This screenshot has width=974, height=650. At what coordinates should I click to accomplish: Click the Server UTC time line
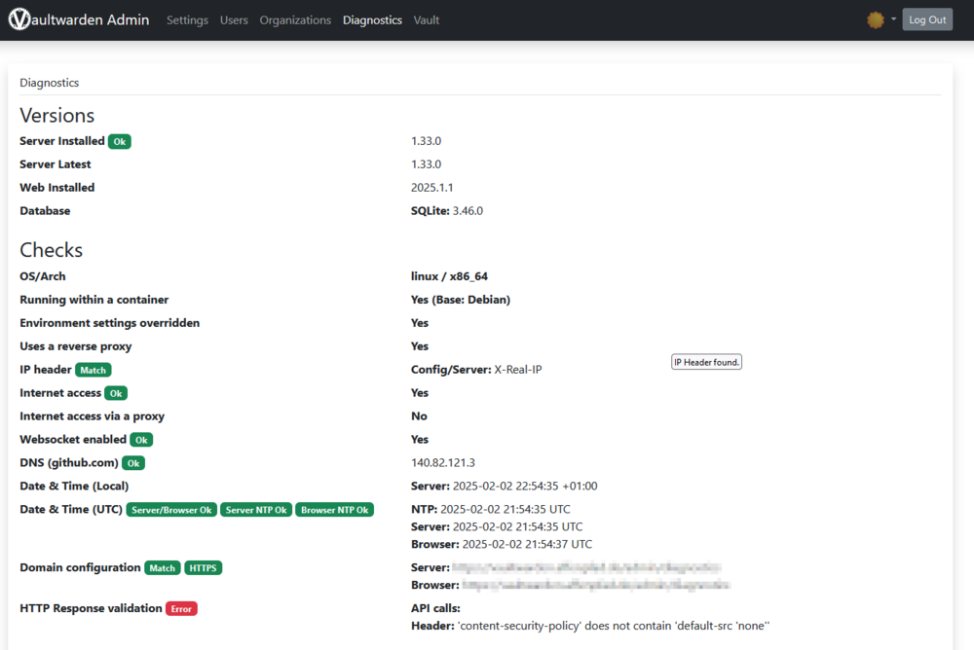pos(497,526)
